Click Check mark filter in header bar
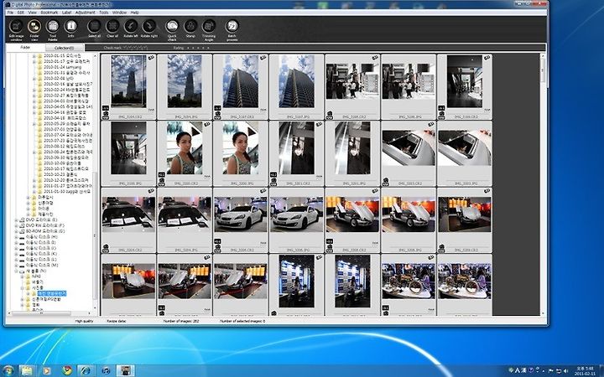This screenshot has height=377, width=604. tap(126, 48)
